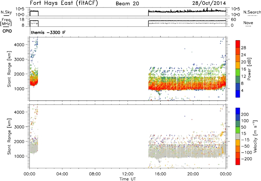Click the date "28/Oct/2014"
Image resolution: width=261 pixels, height=181 pixels.
point(209,3)
